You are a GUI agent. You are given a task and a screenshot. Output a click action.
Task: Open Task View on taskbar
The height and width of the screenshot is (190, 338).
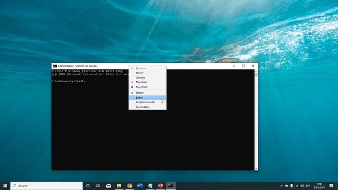click(x=98, y=186)
